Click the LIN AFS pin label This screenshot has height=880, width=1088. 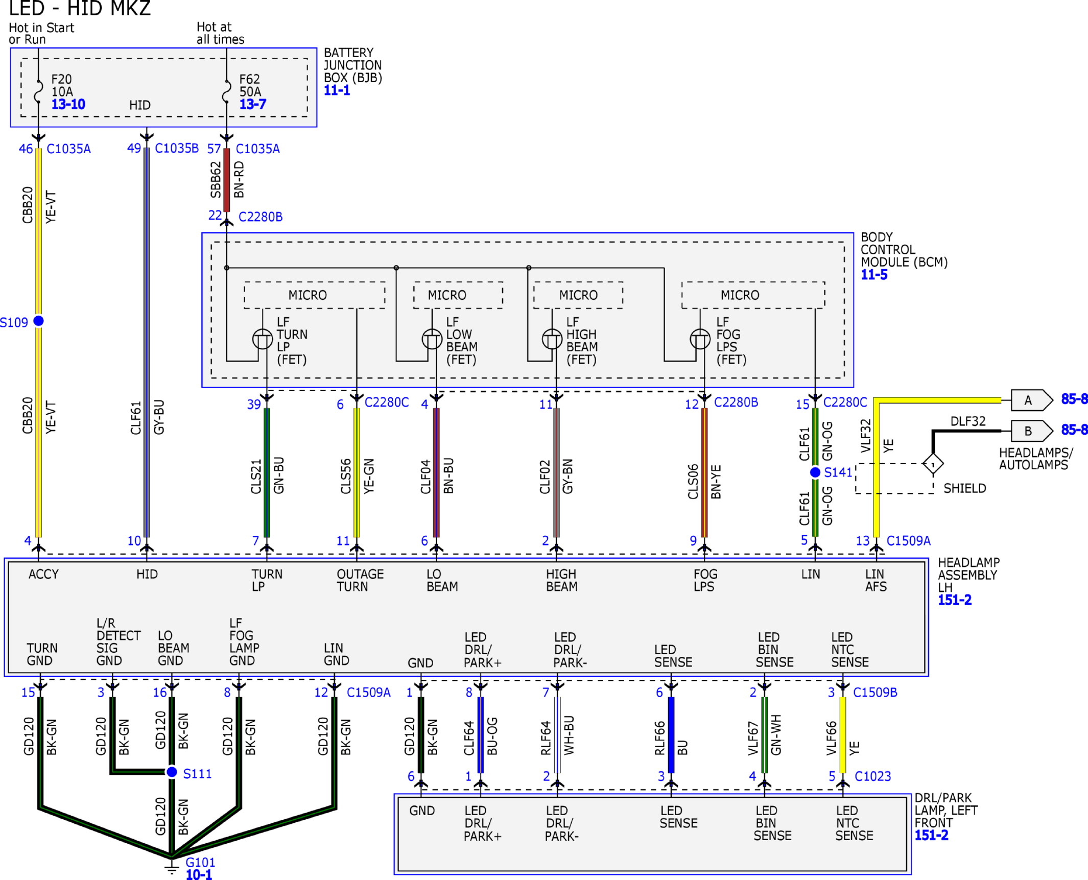click(876, 580)
